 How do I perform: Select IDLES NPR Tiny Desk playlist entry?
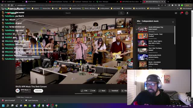tap(155, 29)
